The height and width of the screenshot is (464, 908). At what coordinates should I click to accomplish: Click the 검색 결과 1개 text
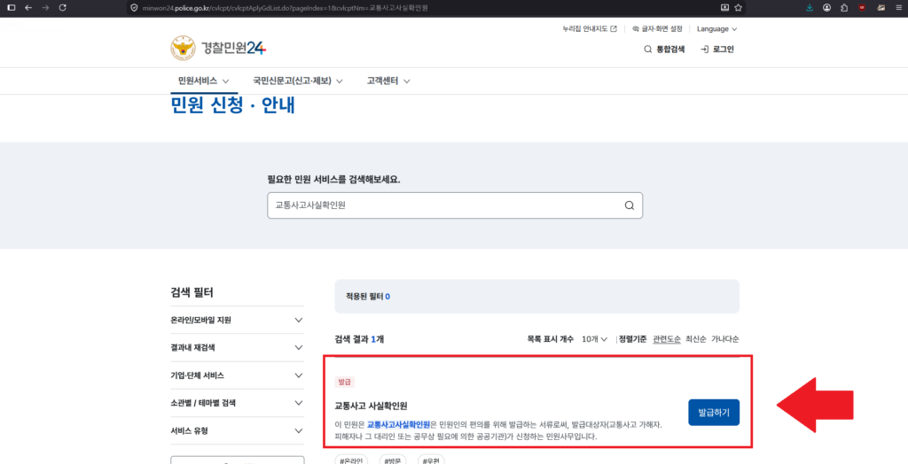click(359, 339)
